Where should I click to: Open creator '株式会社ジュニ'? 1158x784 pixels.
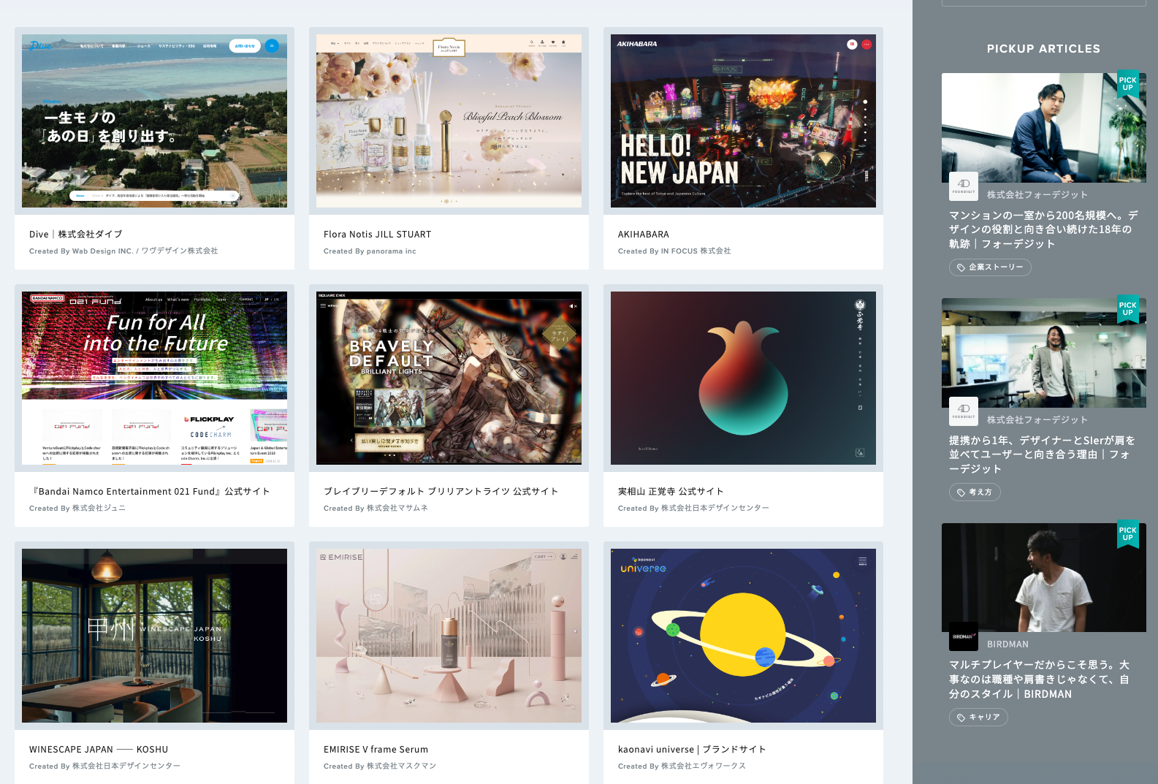click(99, 509)
